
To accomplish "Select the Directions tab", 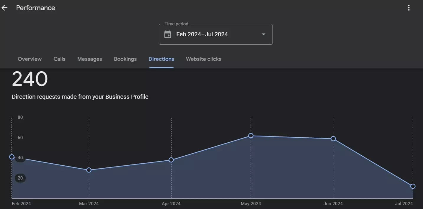I will click(161, 59).
